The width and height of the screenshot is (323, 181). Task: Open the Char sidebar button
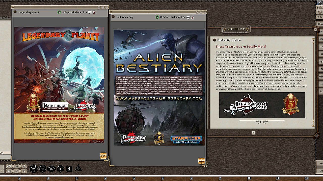[x=320, y=24]
